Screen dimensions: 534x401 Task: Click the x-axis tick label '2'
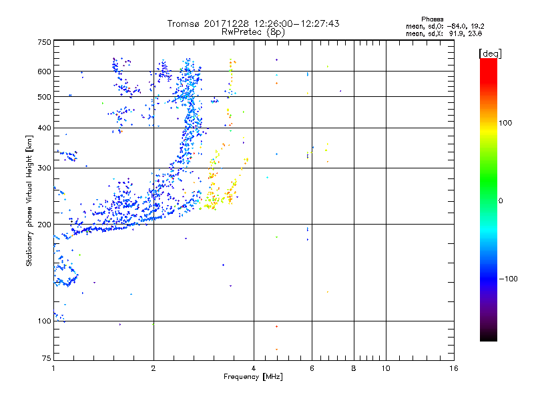pyautogui.click(x=154, y=368)
